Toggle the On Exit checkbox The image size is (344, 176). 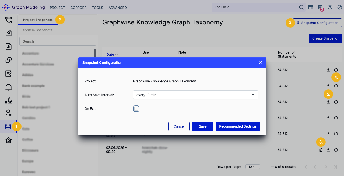pos(136,109)
